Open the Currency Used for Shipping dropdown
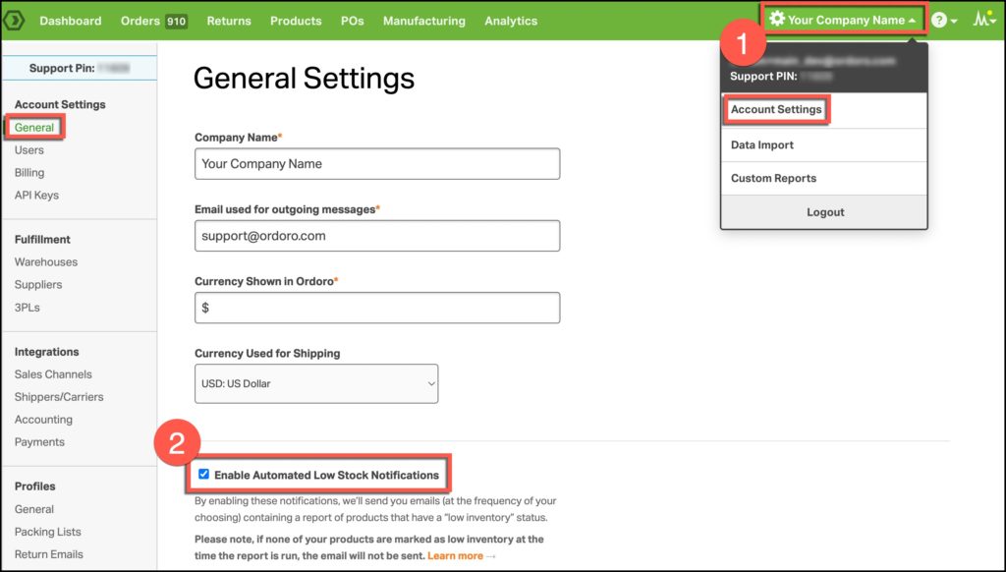The height and width of the screenshot is (572, 1006). [316, 383]
